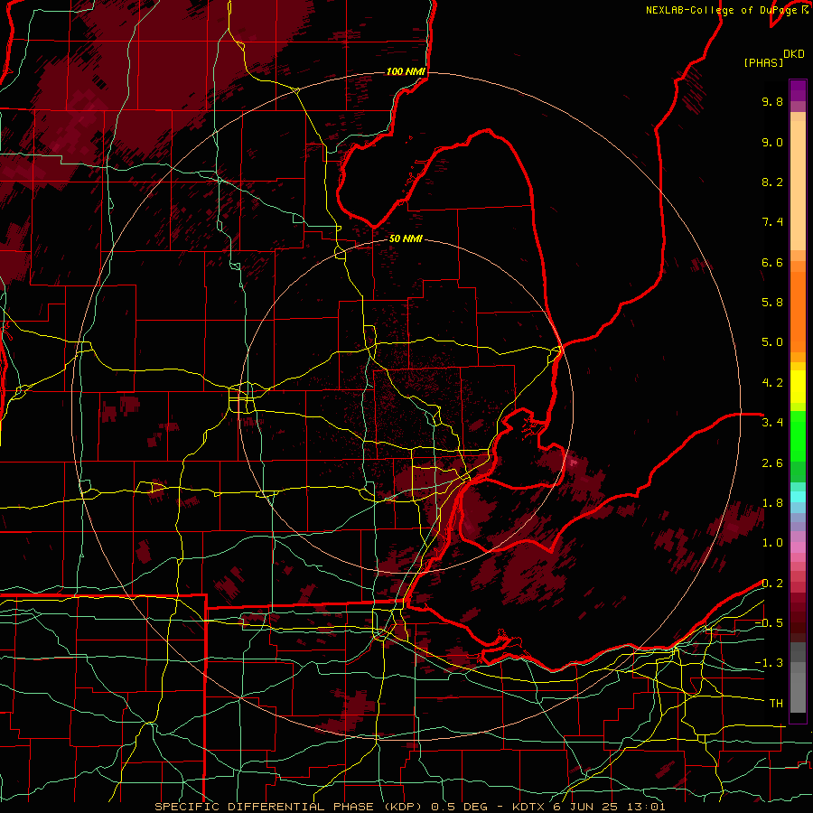
Task: Click the 4.2 color scale value
Action: coord(772,383)
